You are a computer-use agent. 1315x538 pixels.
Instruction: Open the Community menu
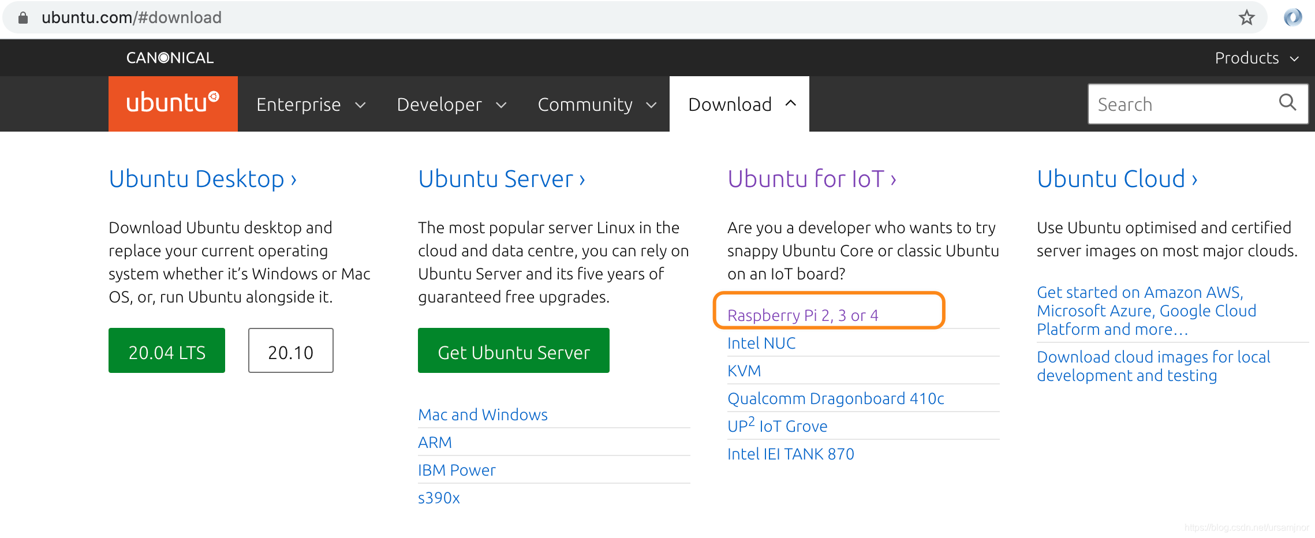point(597,104)
